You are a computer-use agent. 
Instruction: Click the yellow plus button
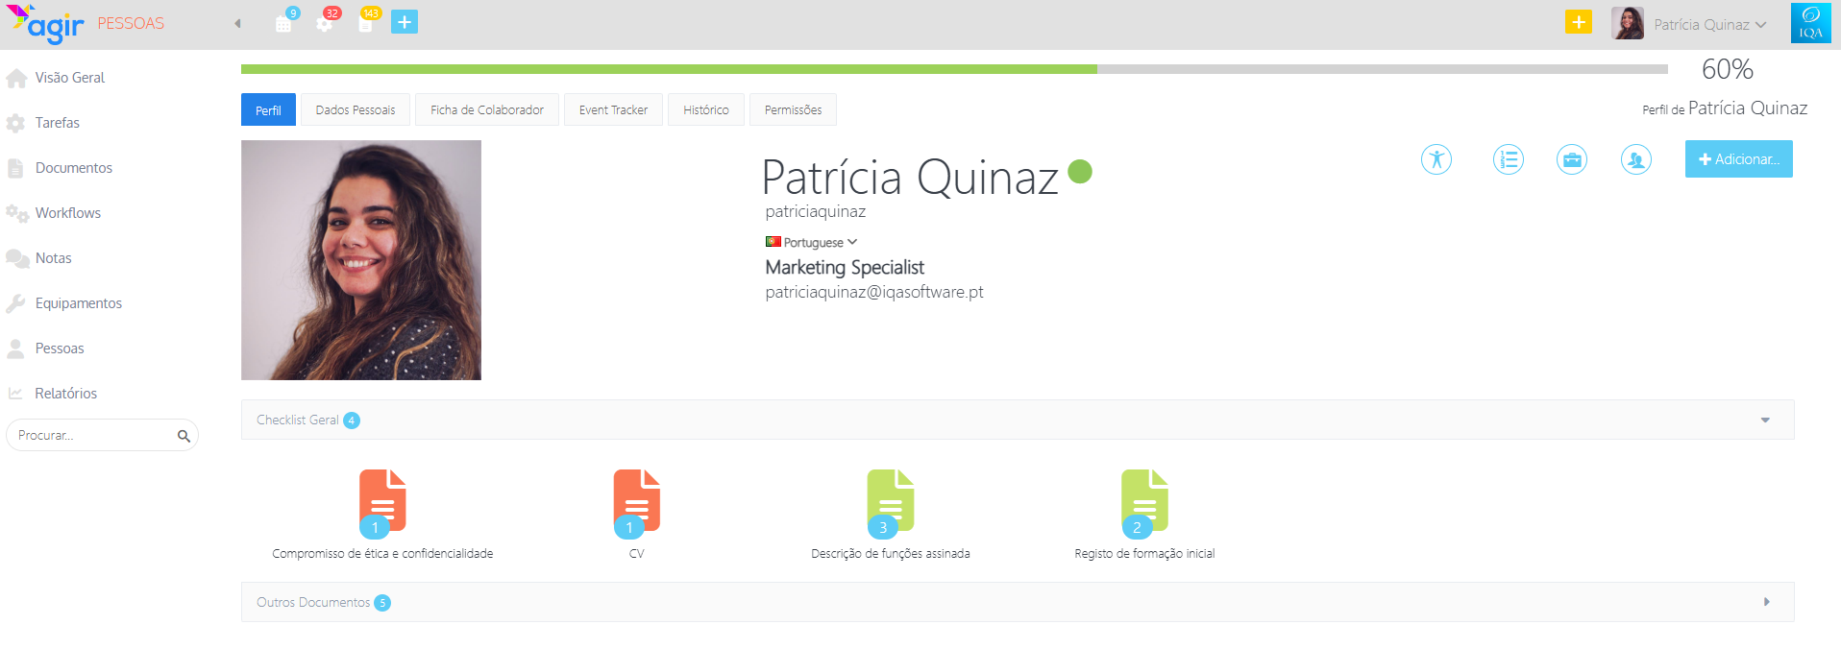click(1579, 22)
